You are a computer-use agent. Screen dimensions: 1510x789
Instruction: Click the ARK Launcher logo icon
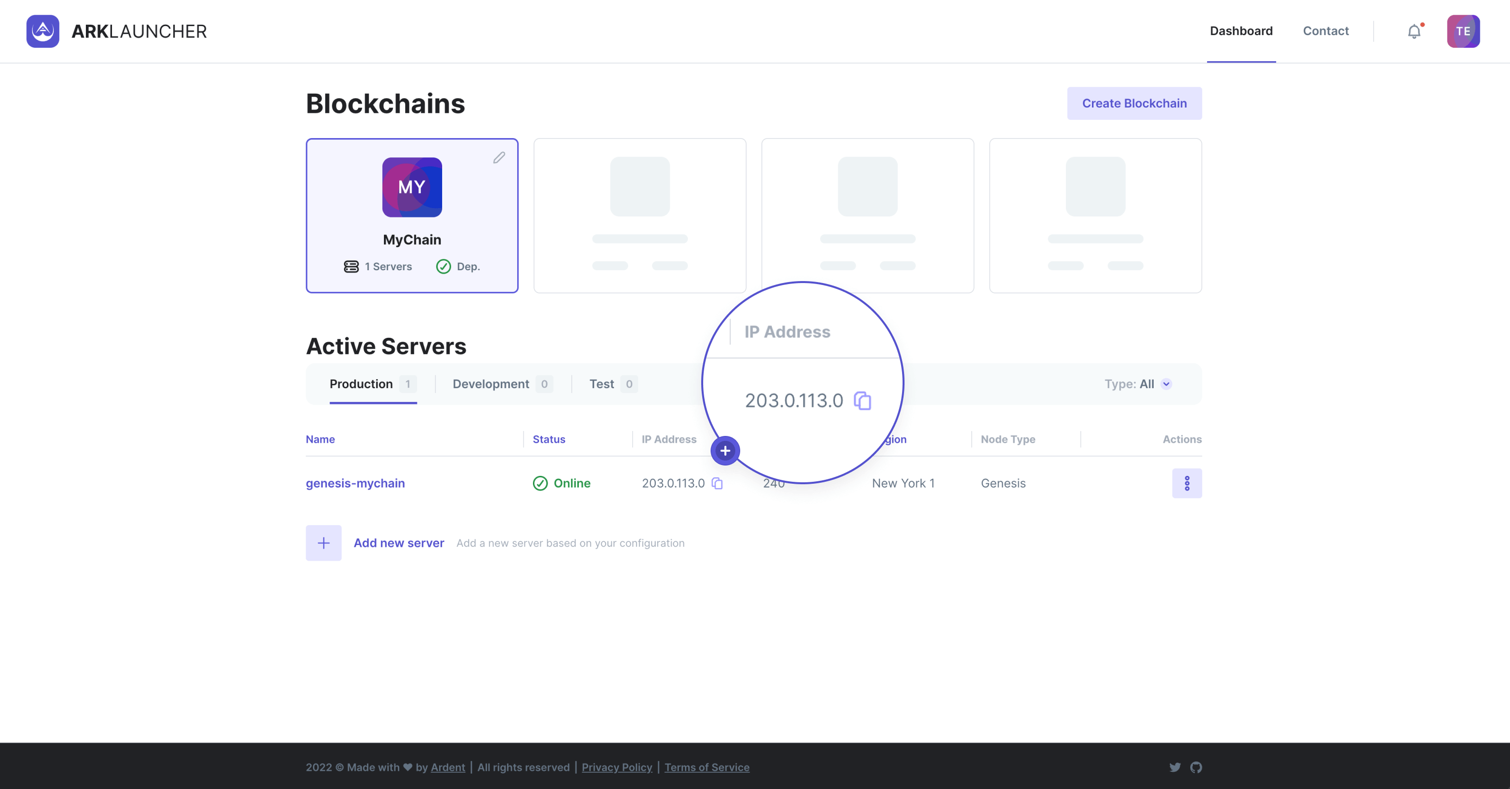pyautogui.click(x=43, y=31)
